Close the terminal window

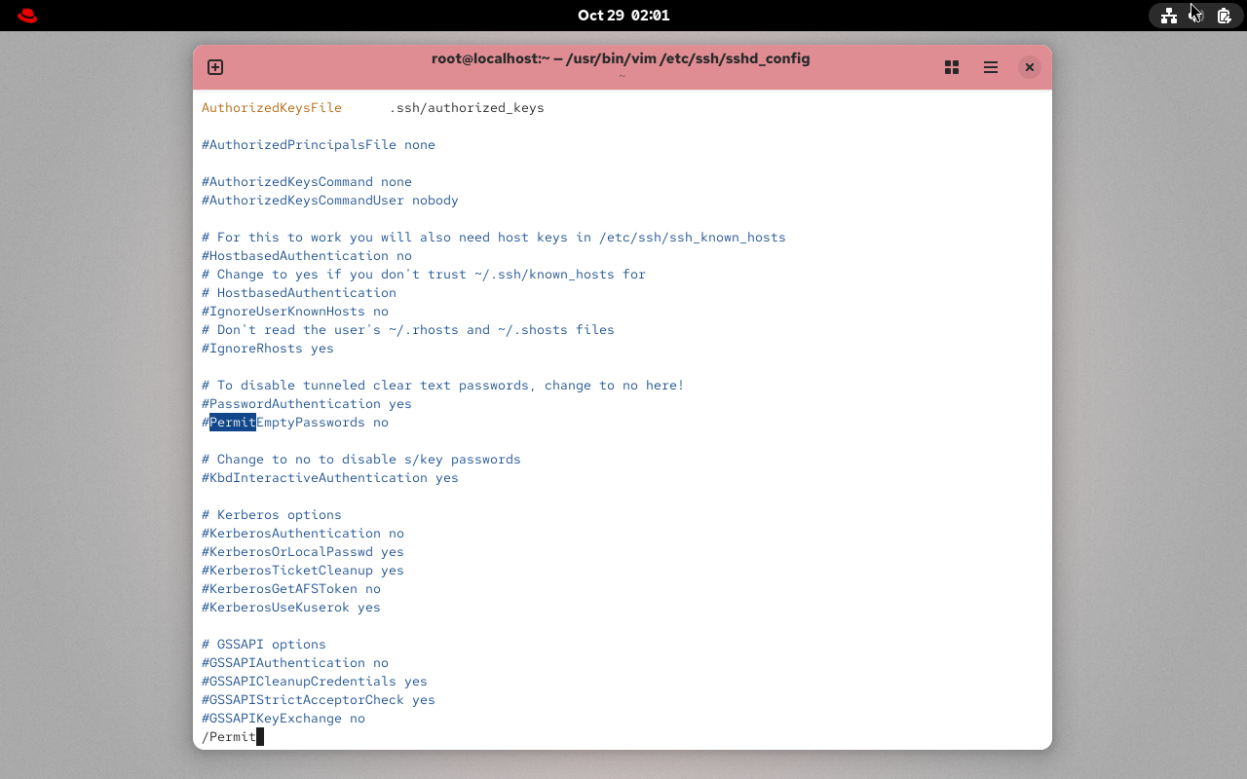coord(1029,67)
